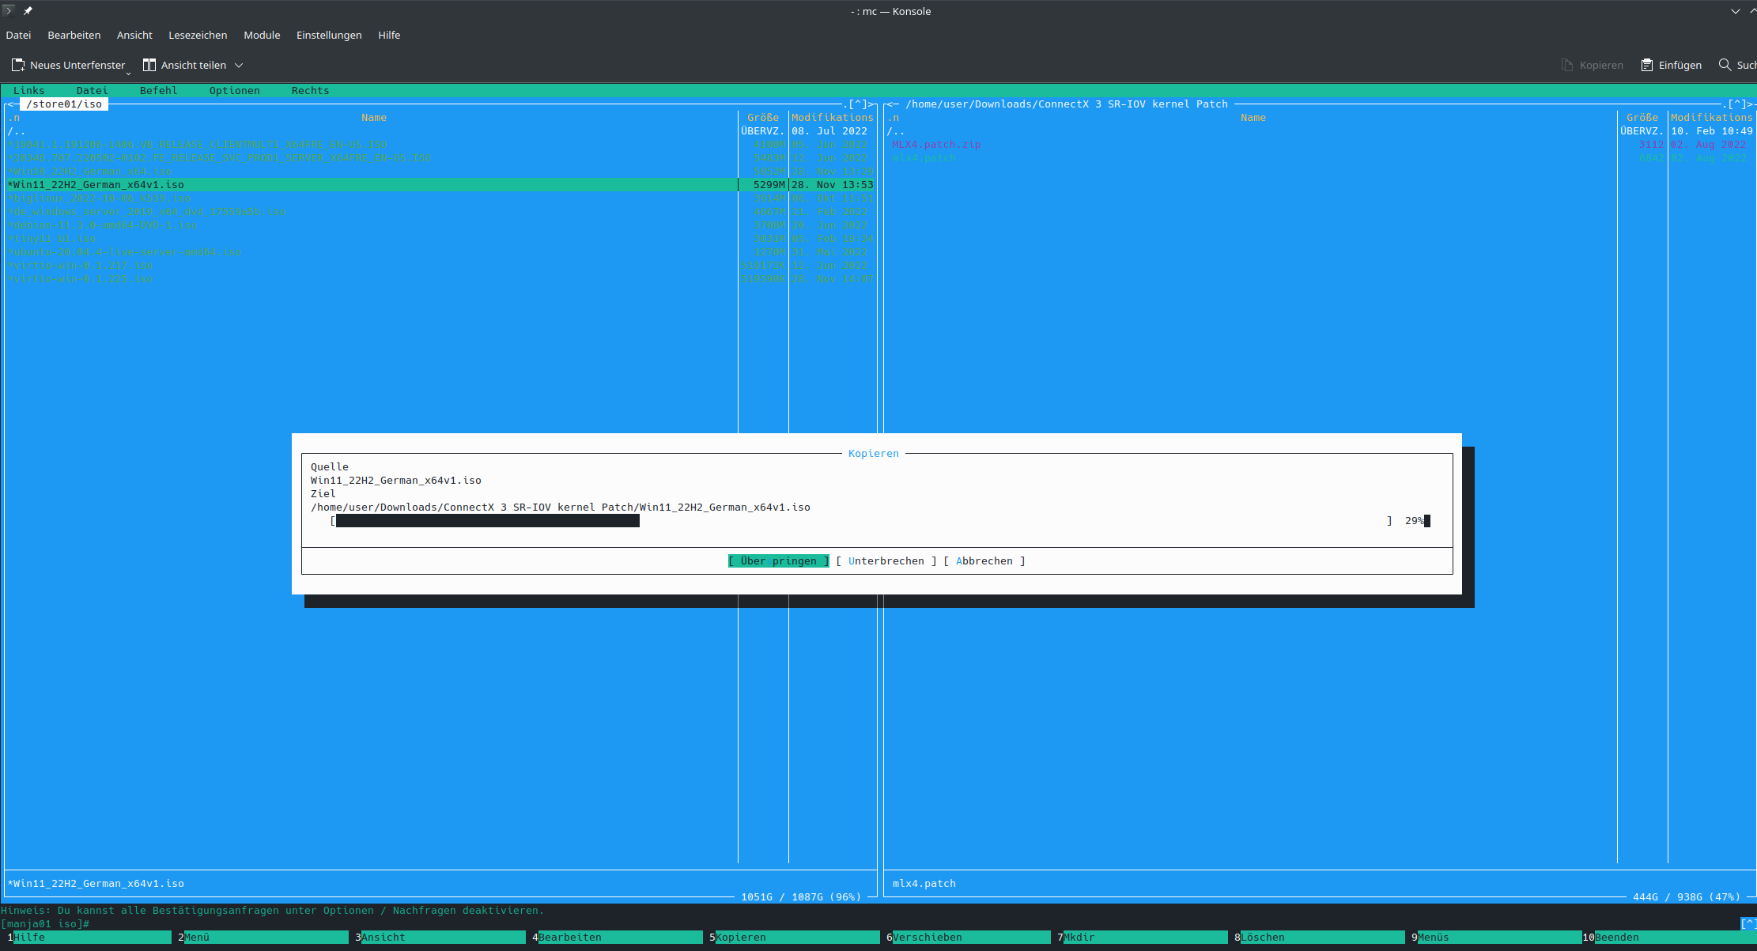Click the left panel [^] history button

click(x=857, y=104)
